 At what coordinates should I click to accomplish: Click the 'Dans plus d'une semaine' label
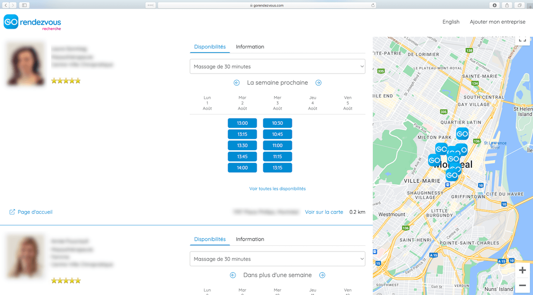pos(278,275)
